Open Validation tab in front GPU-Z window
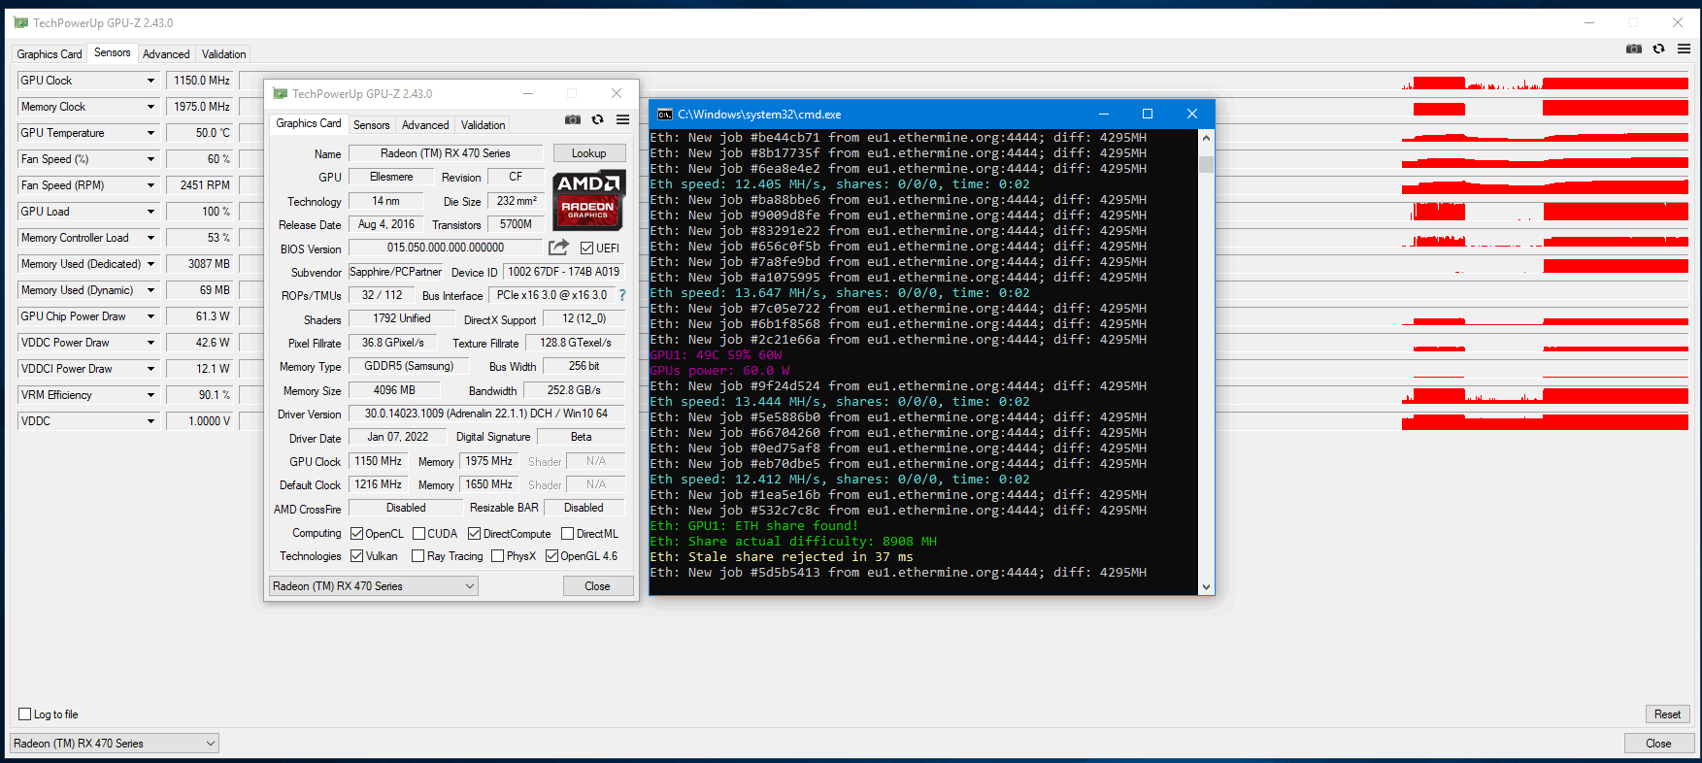The image size is (1702, 763). tap(484, 125)
